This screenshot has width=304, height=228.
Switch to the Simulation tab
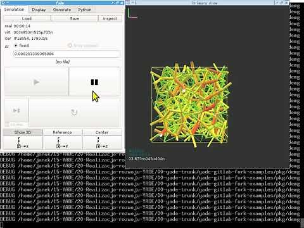click(x=14, y=9)
